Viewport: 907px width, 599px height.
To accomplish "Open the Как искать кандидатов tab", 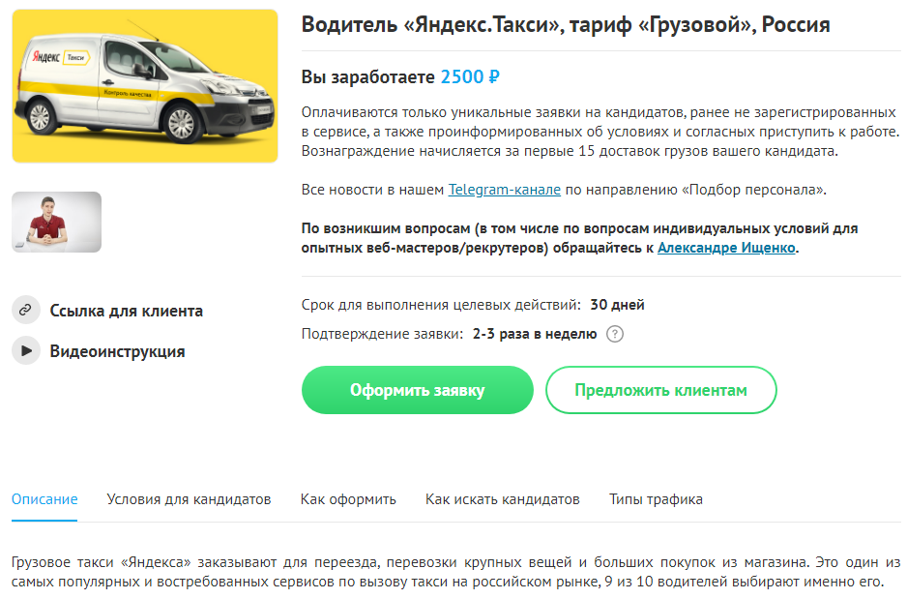I will [502, 499].
